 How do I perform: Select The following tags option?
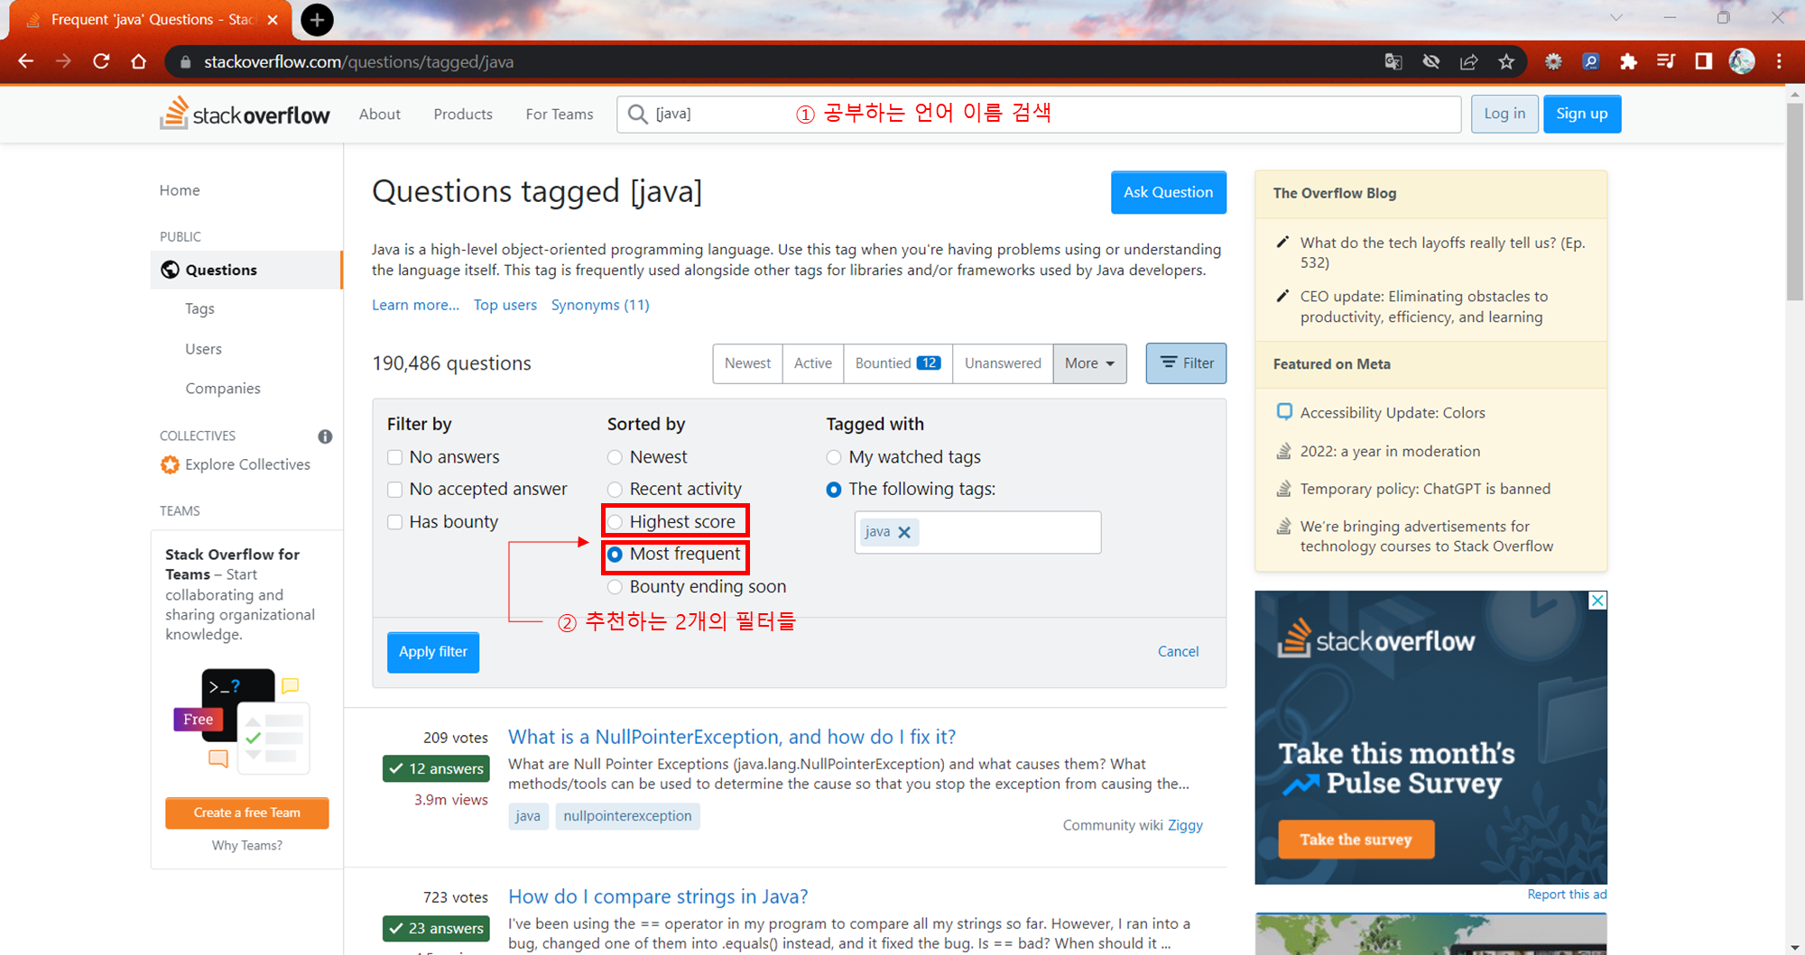[834, 490]
